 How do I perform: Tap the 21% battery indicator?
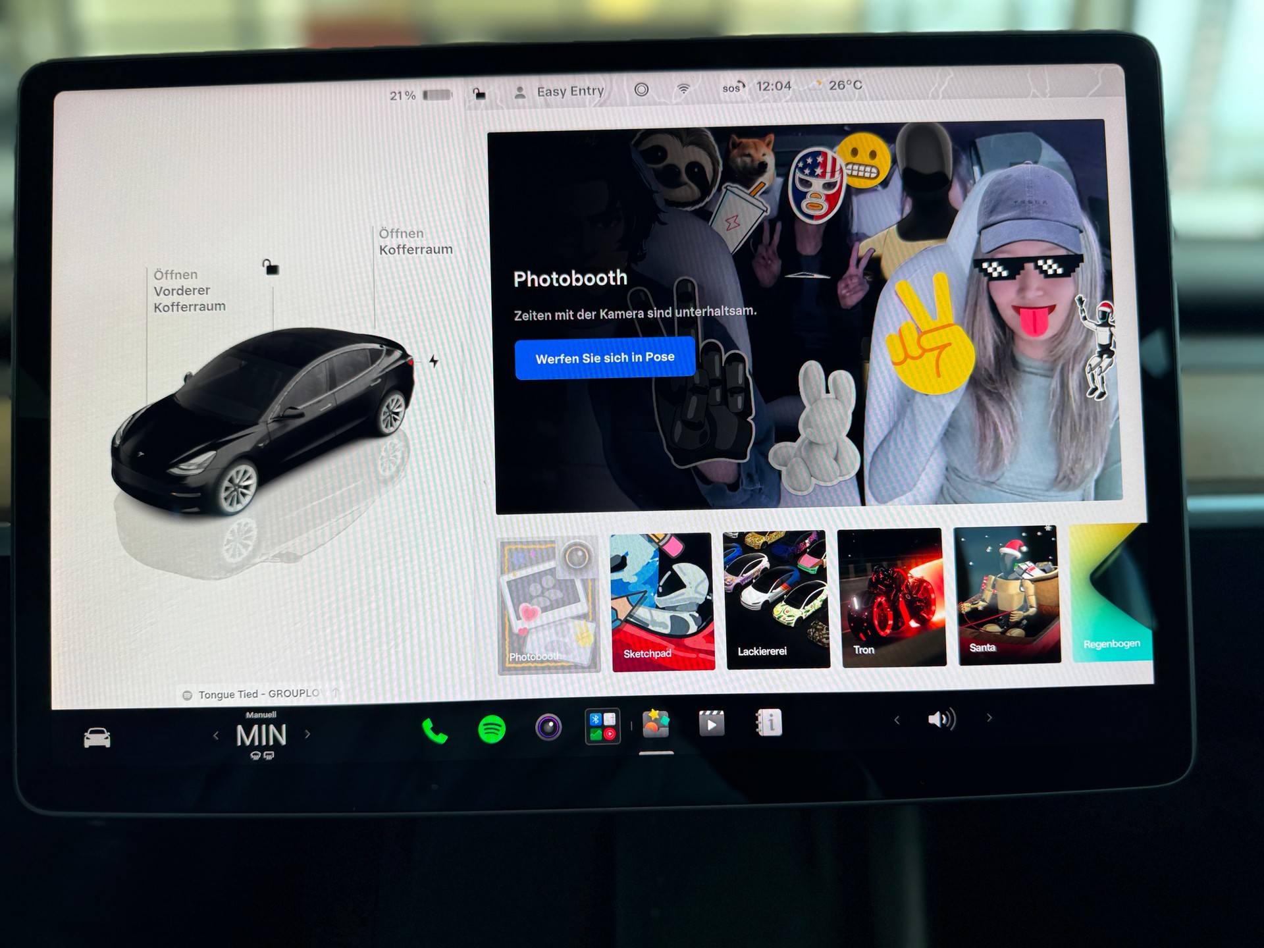pos(421,95)
